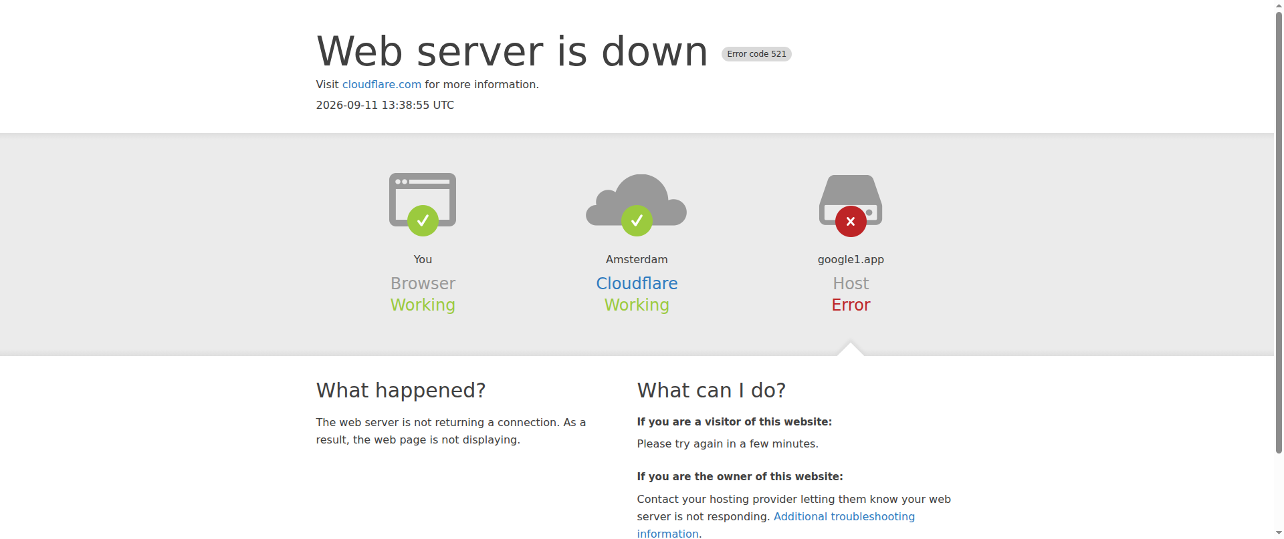Click Working status under Browser
Image resolution: width=1284 pixels, height=539 pixels.
[423, 305]
